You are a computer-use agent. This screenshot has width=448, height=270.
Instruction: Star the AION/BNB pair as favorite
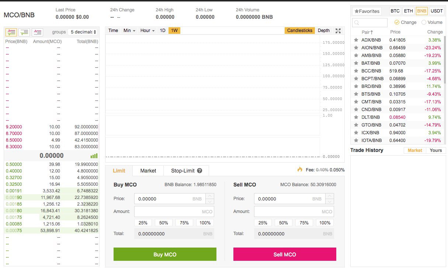click(x=356, y=47)
